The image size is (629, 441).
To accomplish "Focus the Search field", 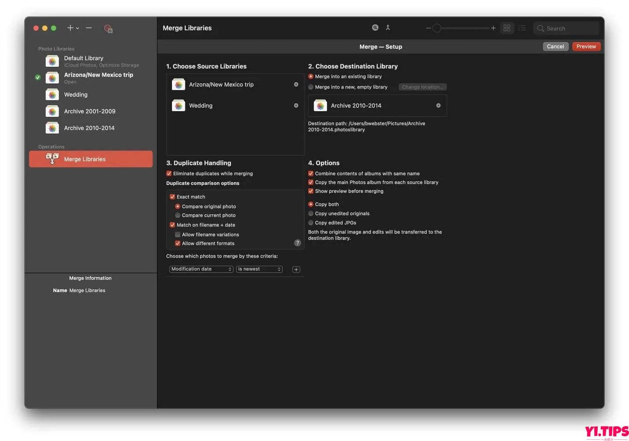I will pyautogui.click(x=566, y=28).
